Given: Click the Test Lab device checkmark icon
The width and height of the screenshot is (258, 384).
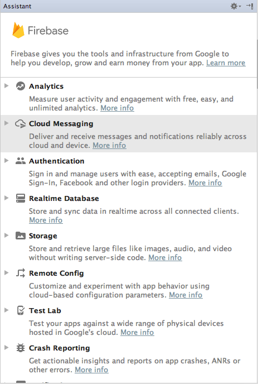Looking at the screenshot, I should [x=21, y=310].
